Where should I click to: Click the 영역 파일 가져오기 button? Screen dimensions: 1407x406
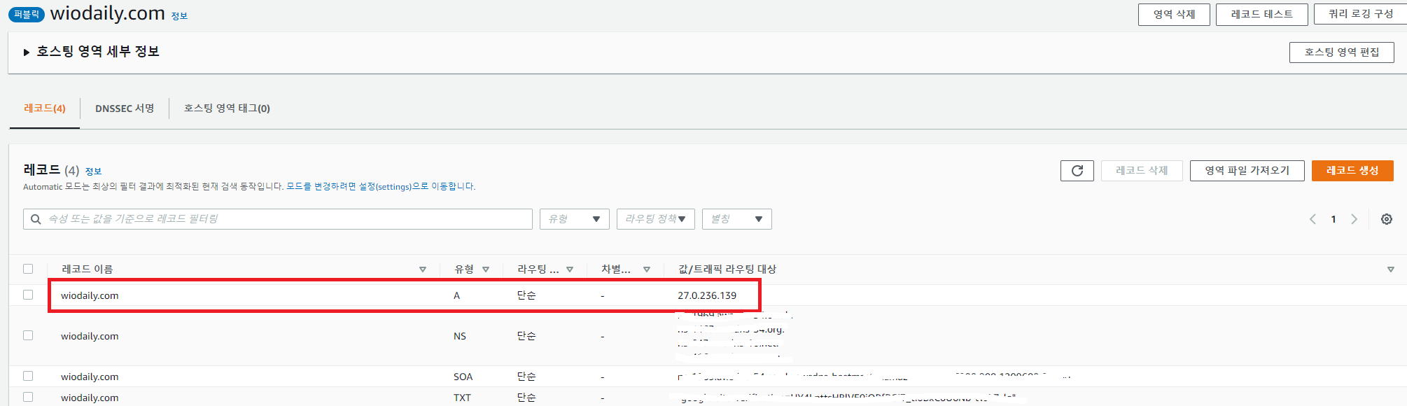[x=1247, y=171]
